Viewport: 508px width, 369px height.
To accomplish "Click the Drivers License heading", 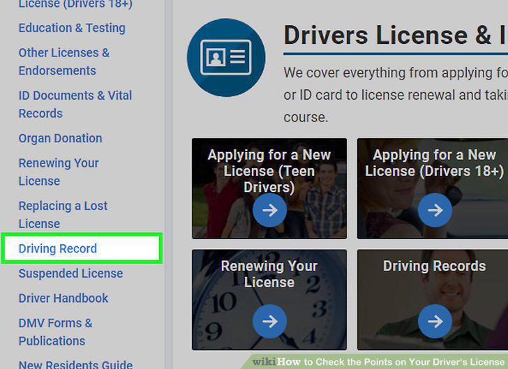I will pyautogui.click(x=396, y=35).
